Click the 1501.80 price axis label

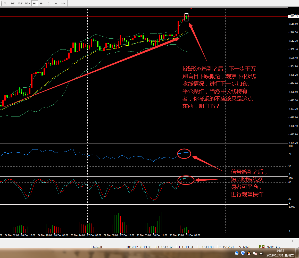pos(293,66)
